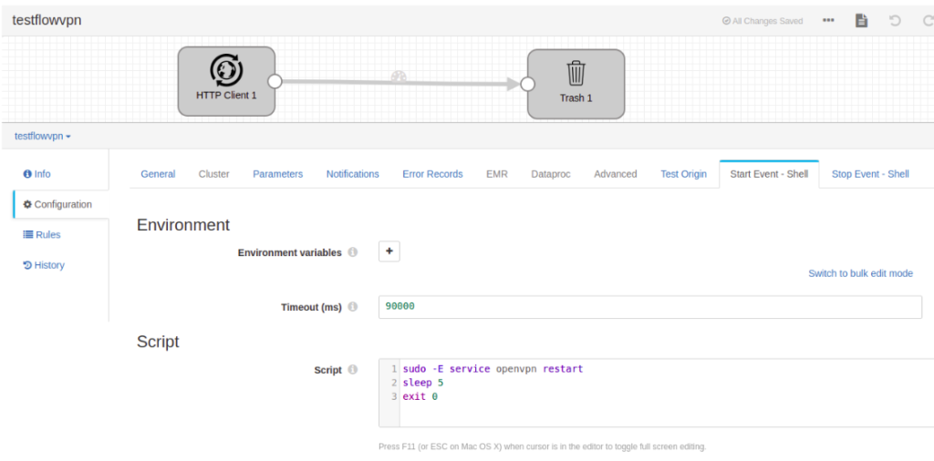Switch to the Test Origin tab

tap(684, 174)
